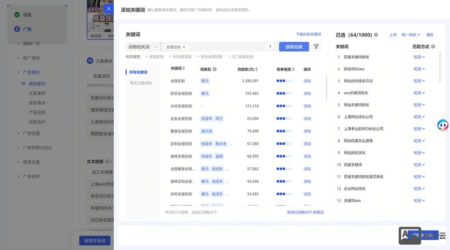Click the keyword table vertical scrollbar
The height and width of the screenshot is (250, 450).
pos(326,88)
